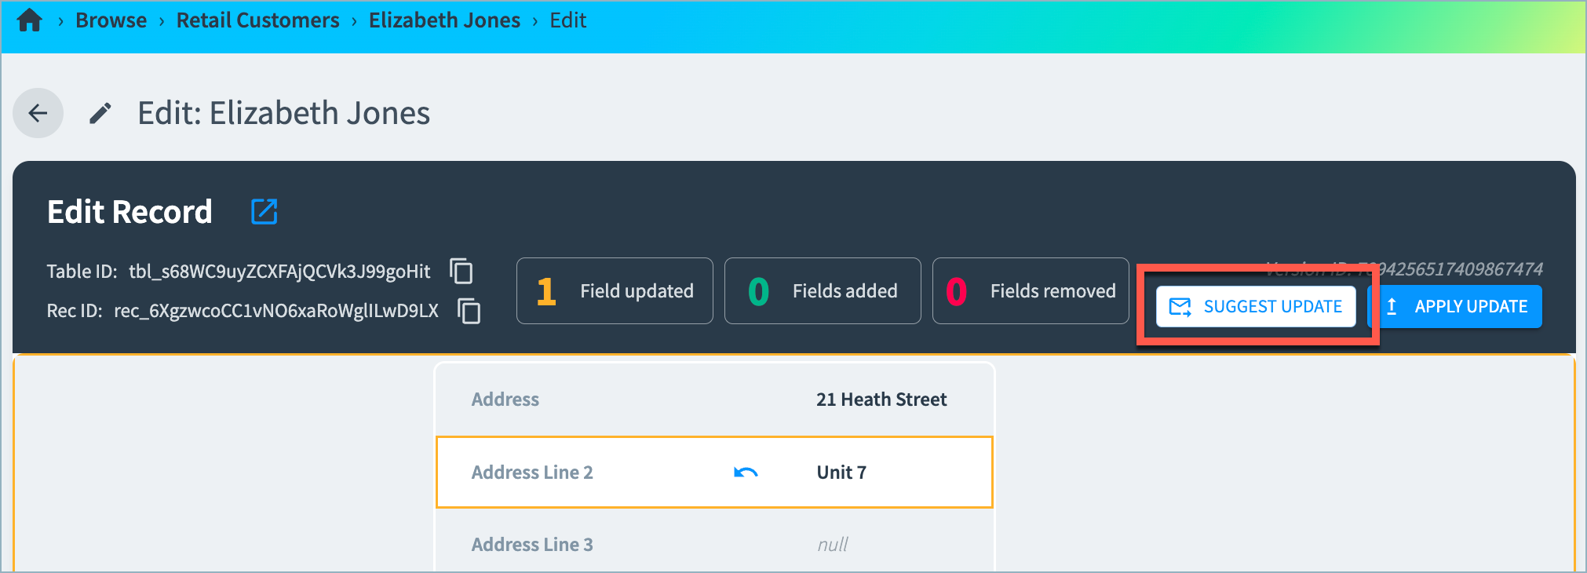Click the 0 Fields added counter

tap(822, 291)
